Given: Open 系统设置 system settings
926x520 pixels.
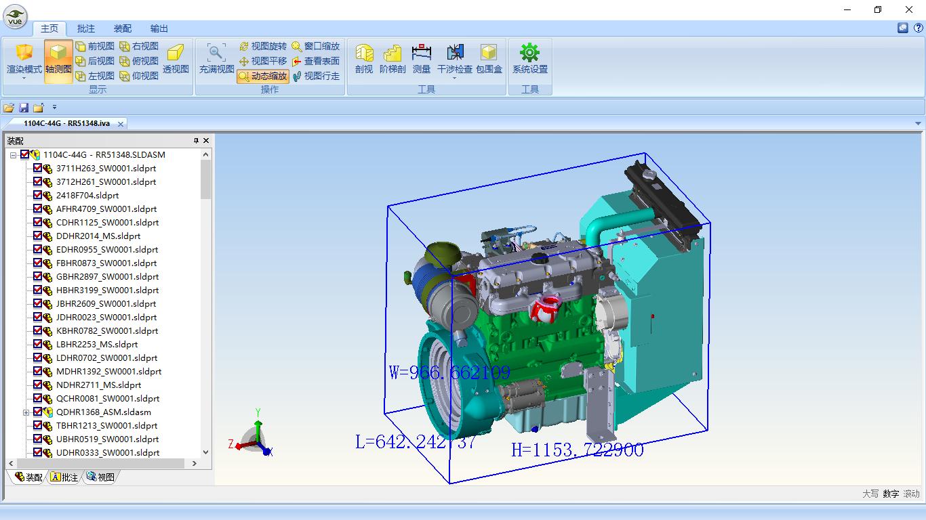Looking at the screenshot, I should pyautogui.click(x=529, y=60).
